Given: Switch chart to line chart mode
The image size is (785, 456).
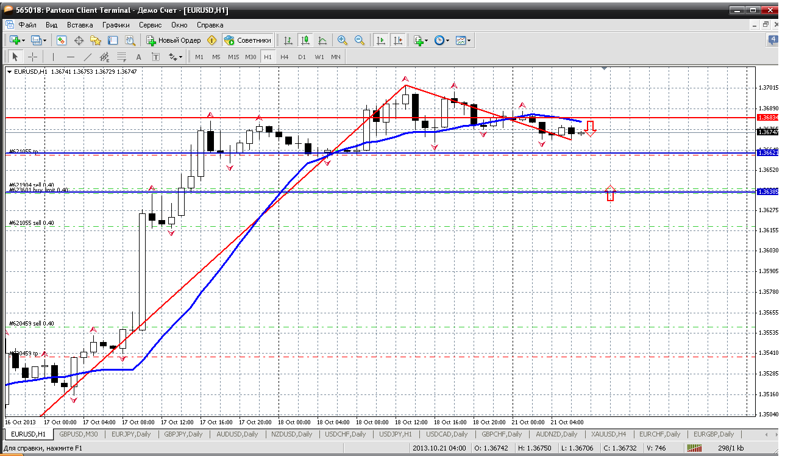Looking at the screenshot, I should pos(322,40).
